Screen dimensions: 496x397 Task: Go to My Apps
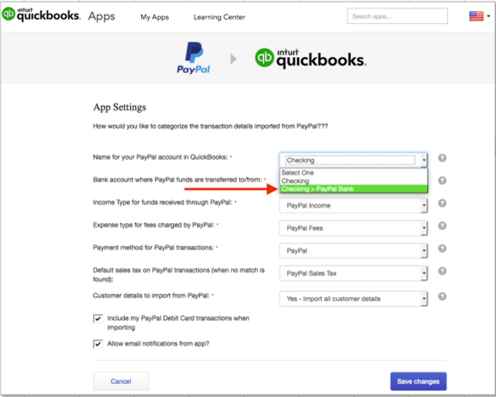[155, 17]
